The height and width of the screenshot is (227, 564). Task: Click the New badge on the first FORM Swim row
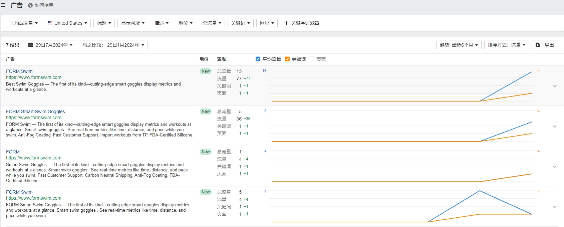point(206,71)
